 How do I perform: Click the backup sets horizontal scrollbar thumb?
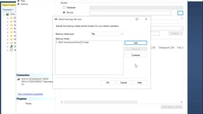(x=100, y=102)
